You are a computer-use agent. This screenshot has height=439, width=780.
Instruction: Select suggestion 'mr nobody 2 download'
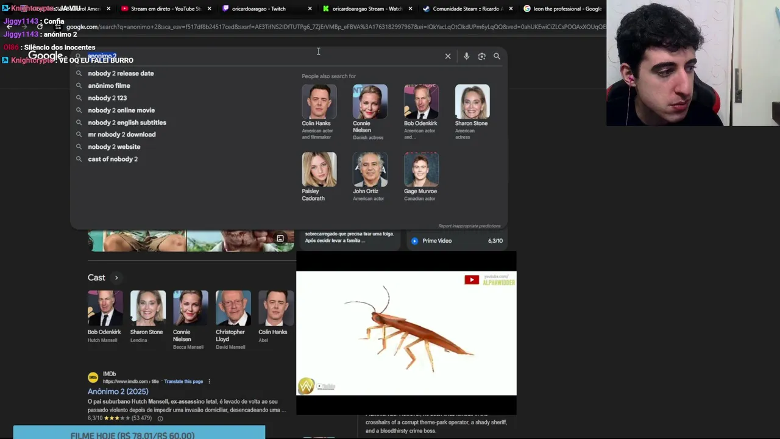122,134
